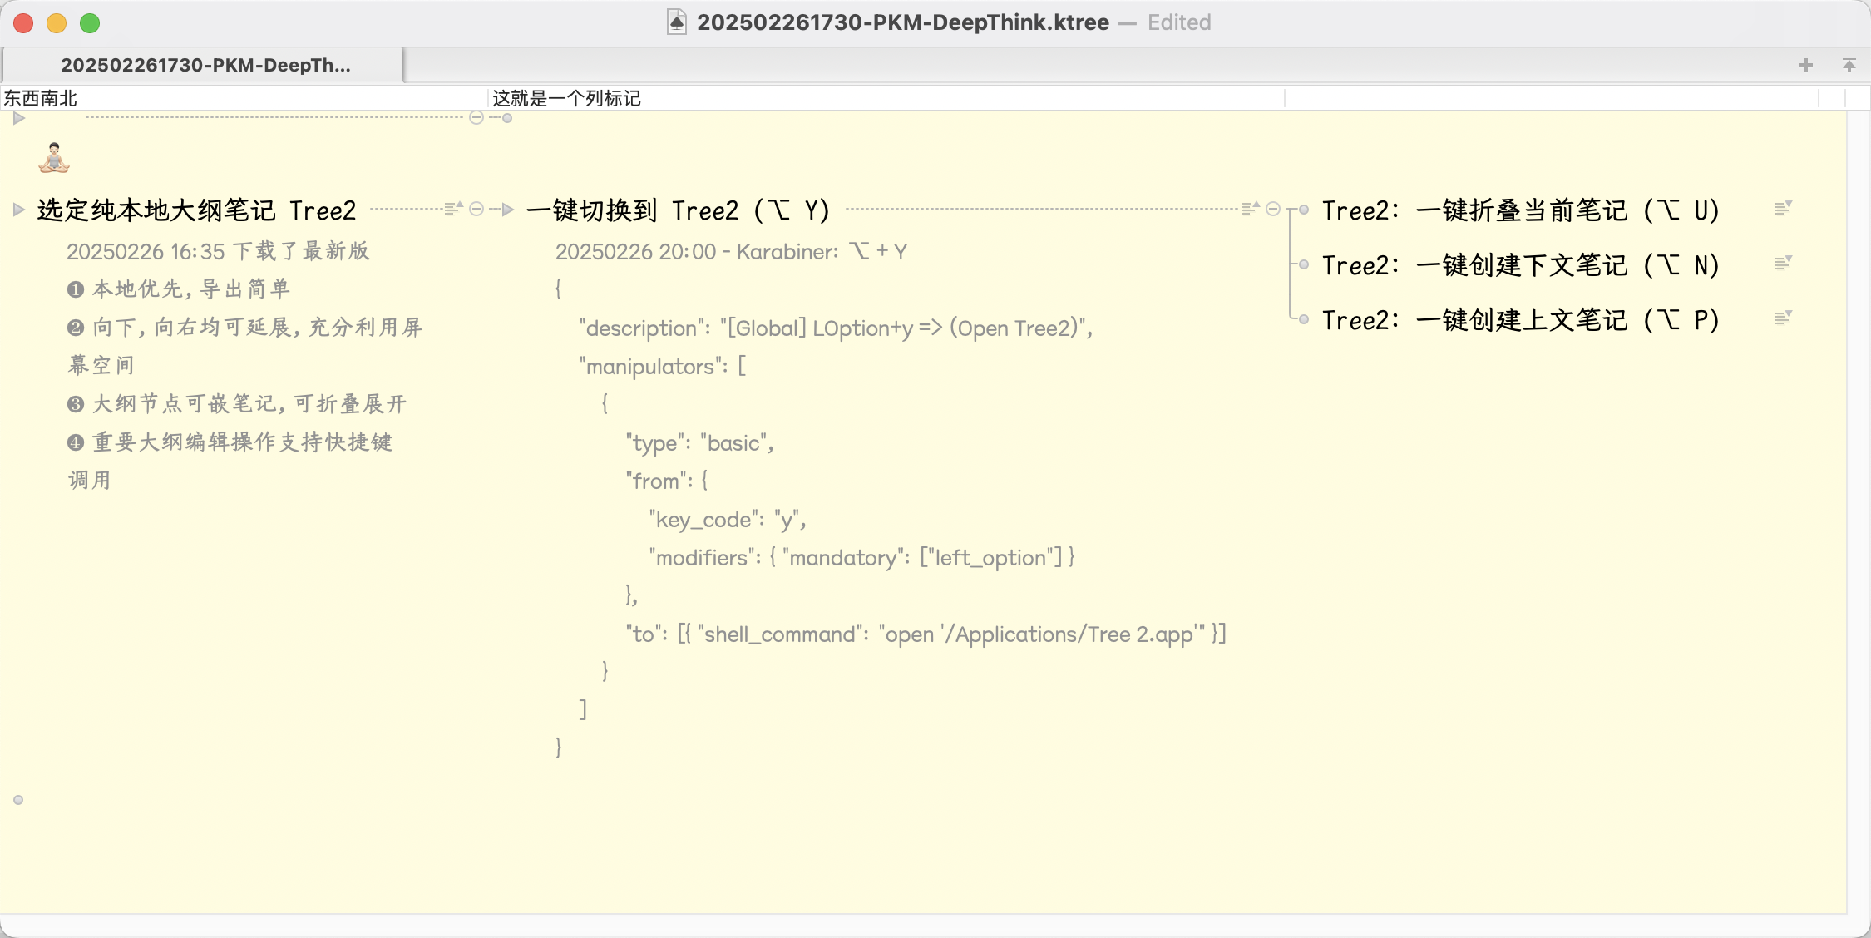The width and height of the screenshot is (1871, 938).
Task: Expand note icon for 一键创建上文笔记 (⌥ P)
Action: [1782, 318]
